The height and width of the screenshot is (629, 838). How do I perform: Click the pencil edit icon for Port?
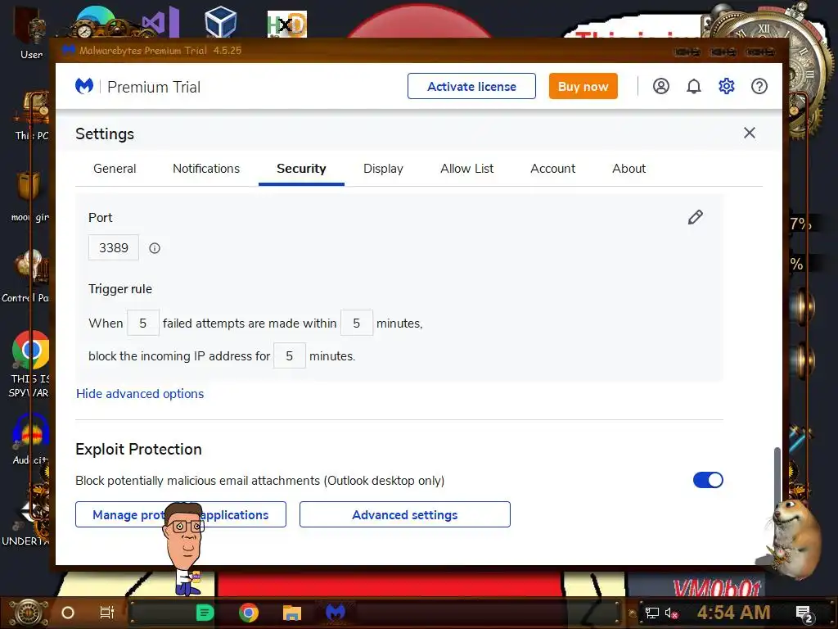696,217
